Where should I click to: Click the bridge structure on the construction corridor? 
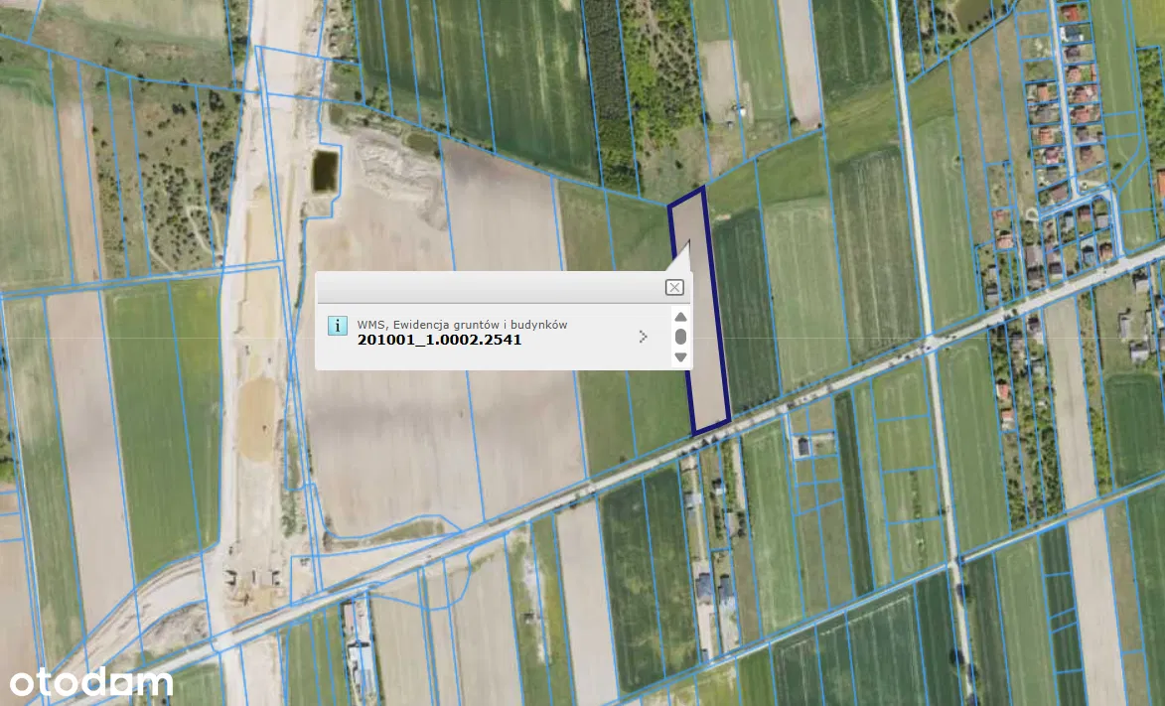tap(253, 579)
